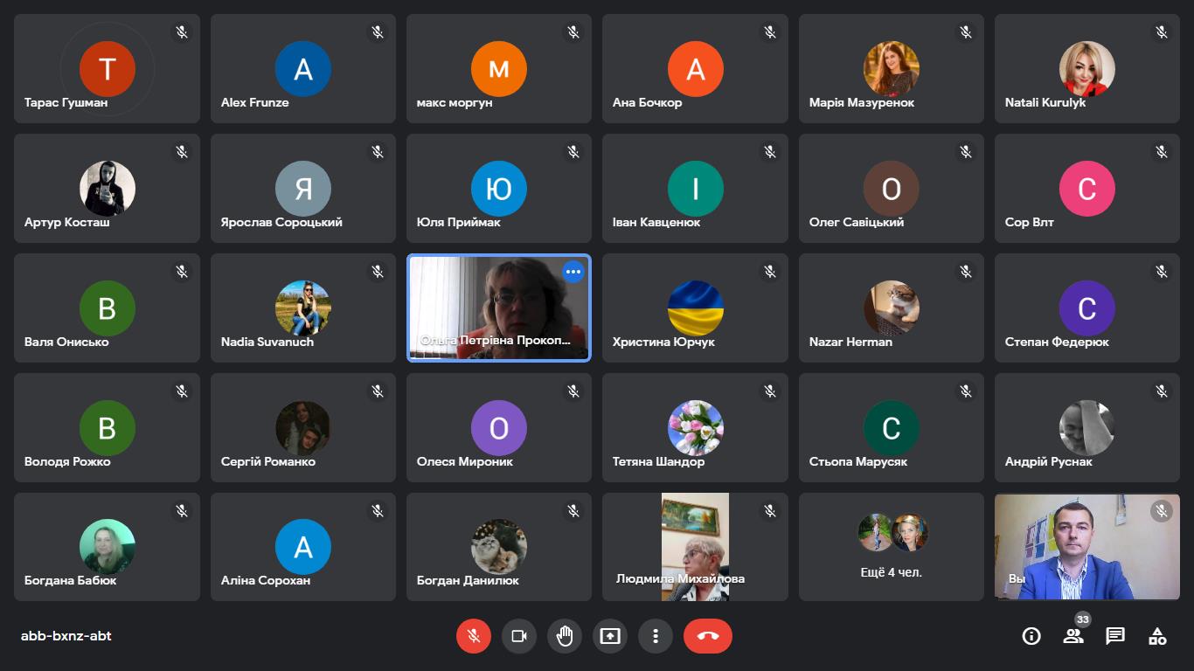1194x671 pixels.
Task: Select Людмила Михайлова's video tile
Action: (695, 547)
